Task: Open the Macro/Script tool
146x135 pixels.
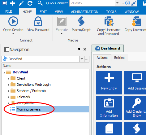Action: (81, 24)
